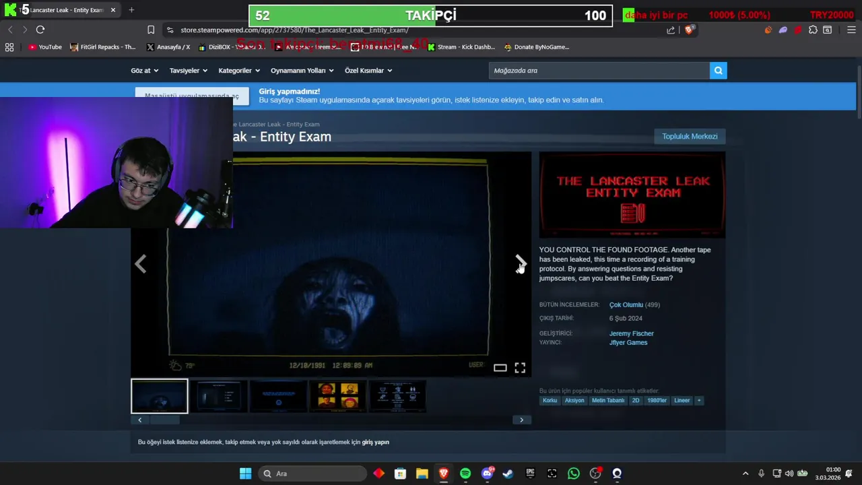
Task: Share this page via share icon
Action: pyautogui.click(x=671, y=30)
